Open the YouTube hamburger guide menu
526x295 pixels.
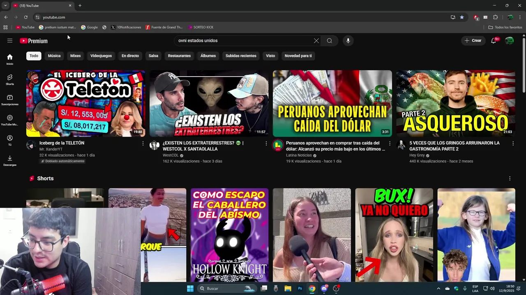pos(10,41)
